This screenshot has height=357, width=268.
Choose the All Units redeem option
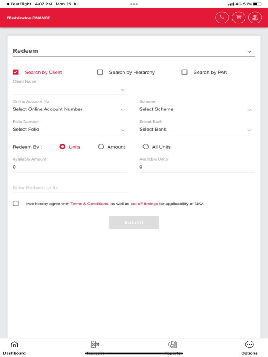click(146, 146)
